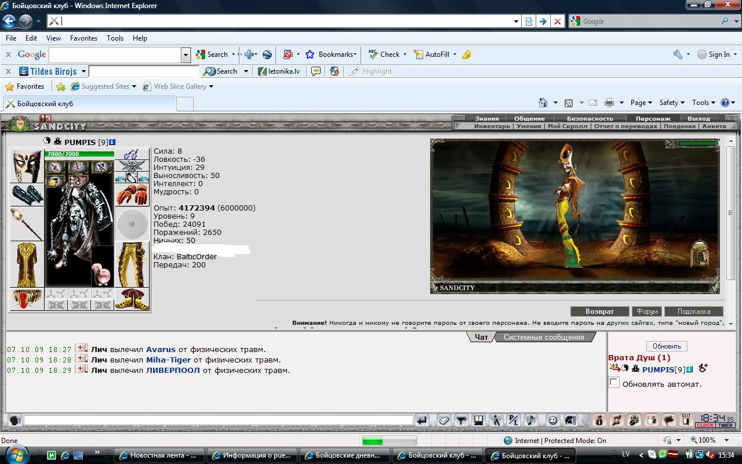The height and width of the screenshot is (464, 742).
Task: Click the golden boots equipment slot
Action: coord(132,299)
